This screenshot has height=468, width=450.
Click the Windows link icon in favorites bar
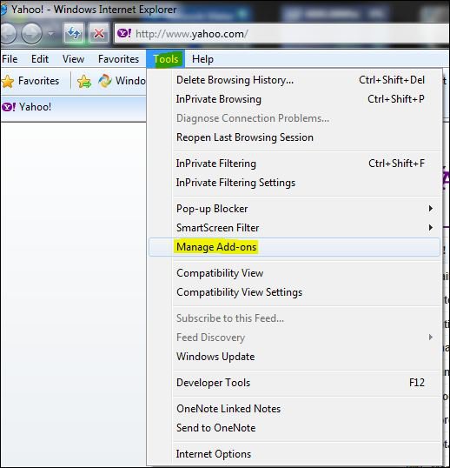(105, 81)
